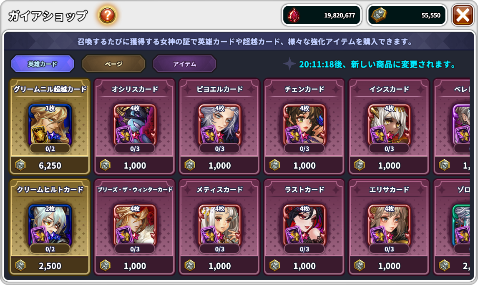This screenshot has height=285, width=478.
Task: Click the partially visible ベレ card
Action: tap(452, 126)
